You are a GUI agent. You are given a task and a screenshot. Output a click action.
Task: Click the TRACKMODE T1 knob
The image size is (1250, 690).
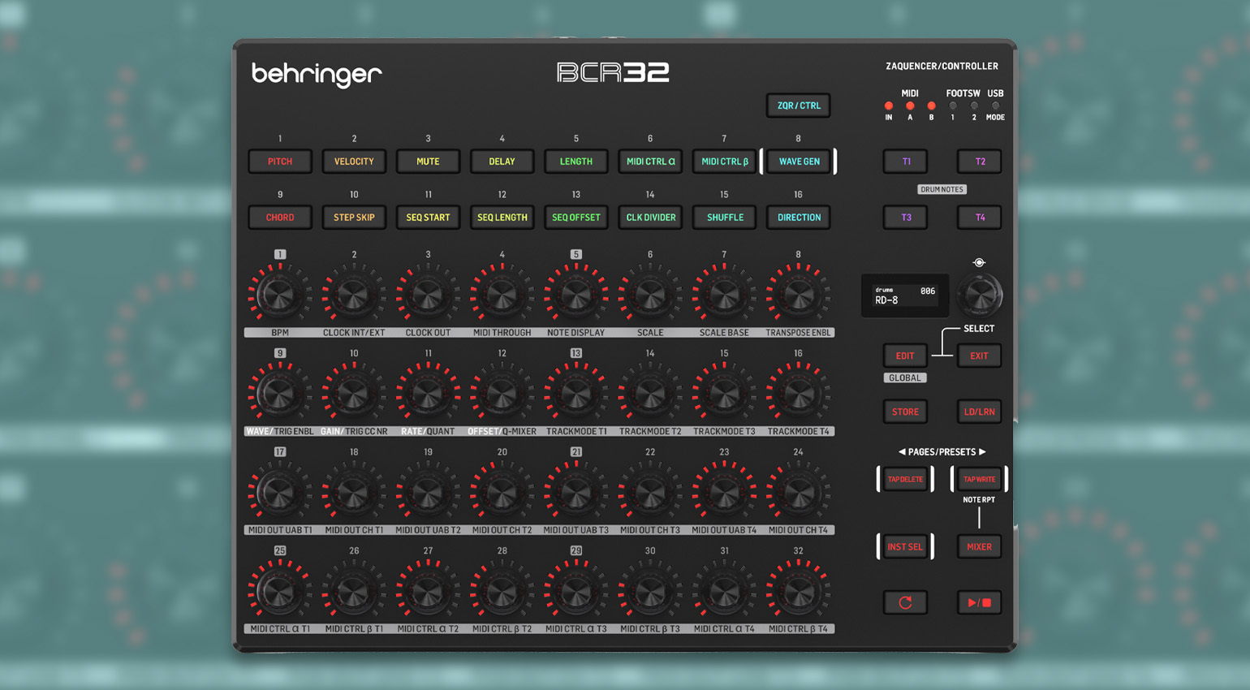coord(575,395)
